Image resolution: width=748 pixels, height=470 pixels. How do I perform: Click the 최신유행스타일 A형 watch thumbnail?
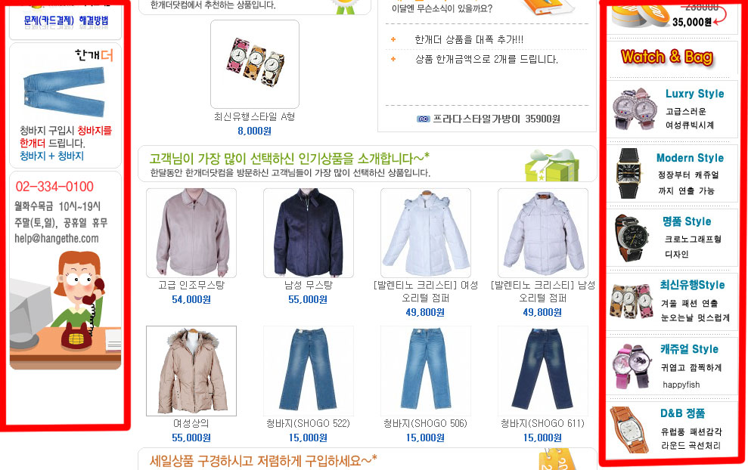pyautogui.click(x=255, y=64)
